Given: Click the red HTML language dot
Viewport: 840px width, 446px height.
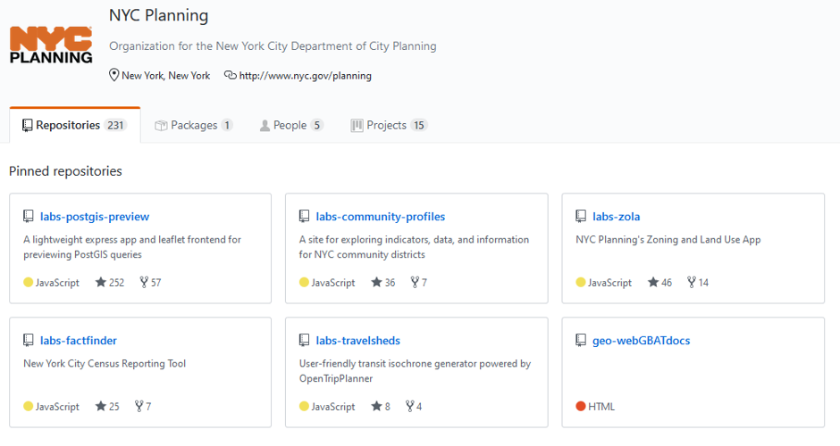Looking at the screenshot, I should coord(581,406).
